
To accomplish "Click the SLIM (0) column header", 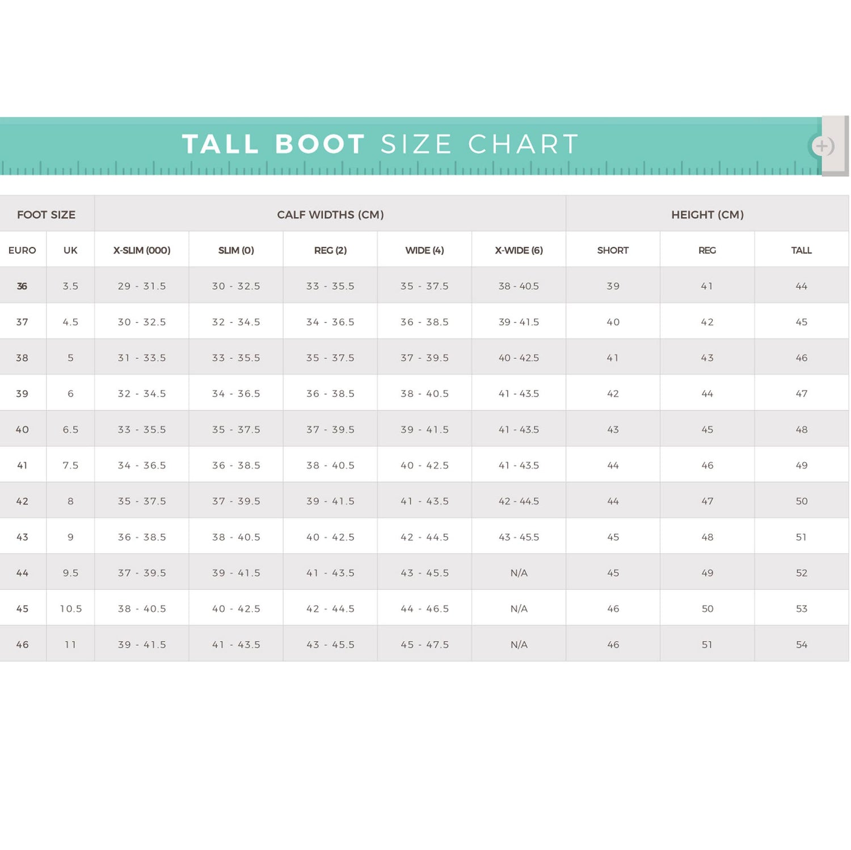I will click(x=236, y=249).
